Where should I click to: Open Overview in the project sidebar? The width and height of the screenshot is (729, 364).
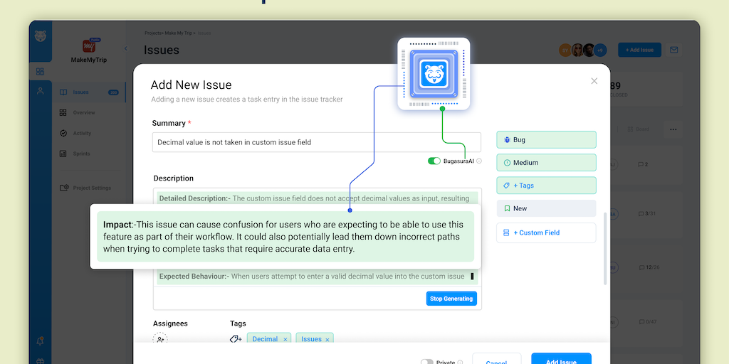point(83,112)
